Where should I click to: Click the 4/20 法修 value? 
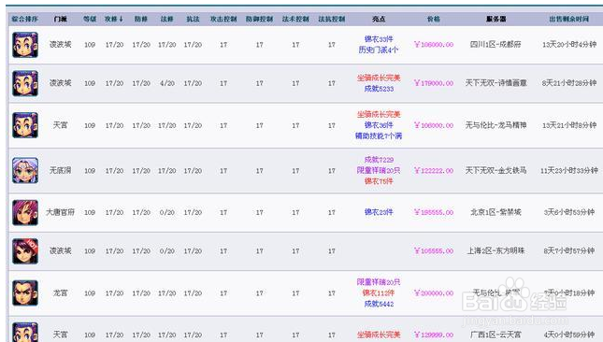click(167, 83)
